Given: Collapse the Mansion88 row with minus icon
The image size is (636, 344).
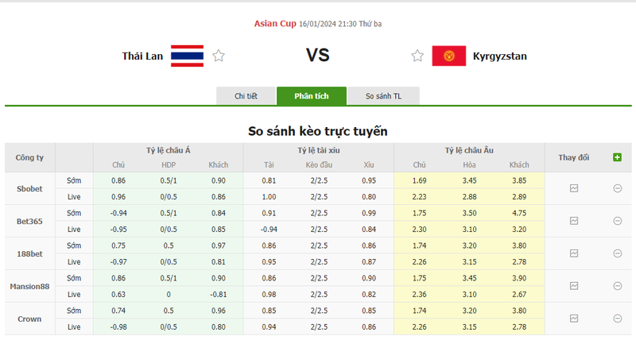Looking at the screenshot, I should click(617, 286).
